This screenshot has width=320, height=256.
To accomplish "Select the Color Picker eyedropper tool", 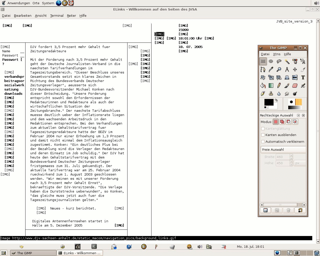I will coord(271,69).
